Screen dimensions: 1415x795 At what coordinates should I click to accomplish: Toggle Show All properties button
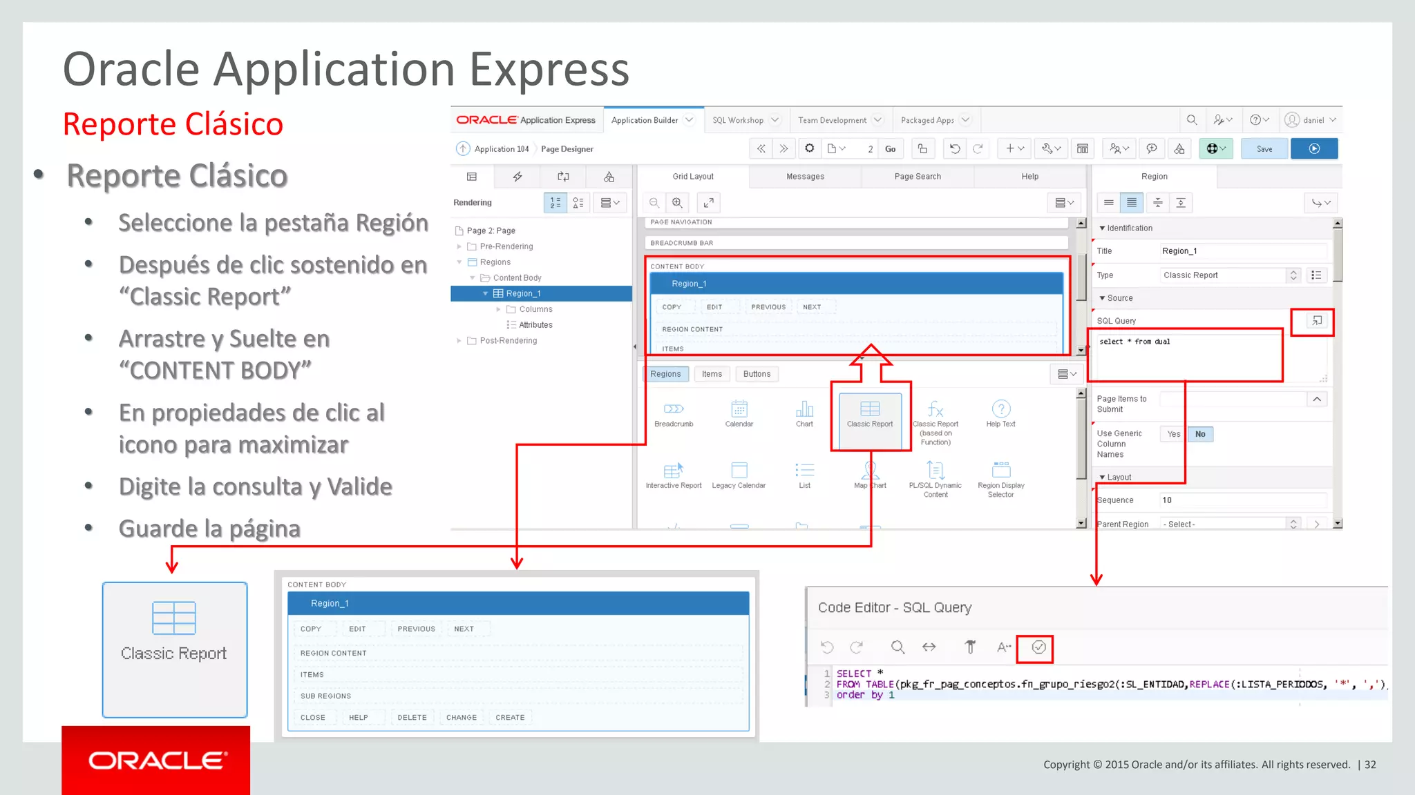(x=1132, y=203)
